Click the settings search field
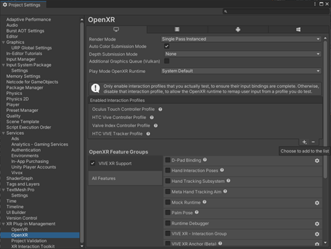The width and height of the screenshot is (331, 249). tap(276, 12)
